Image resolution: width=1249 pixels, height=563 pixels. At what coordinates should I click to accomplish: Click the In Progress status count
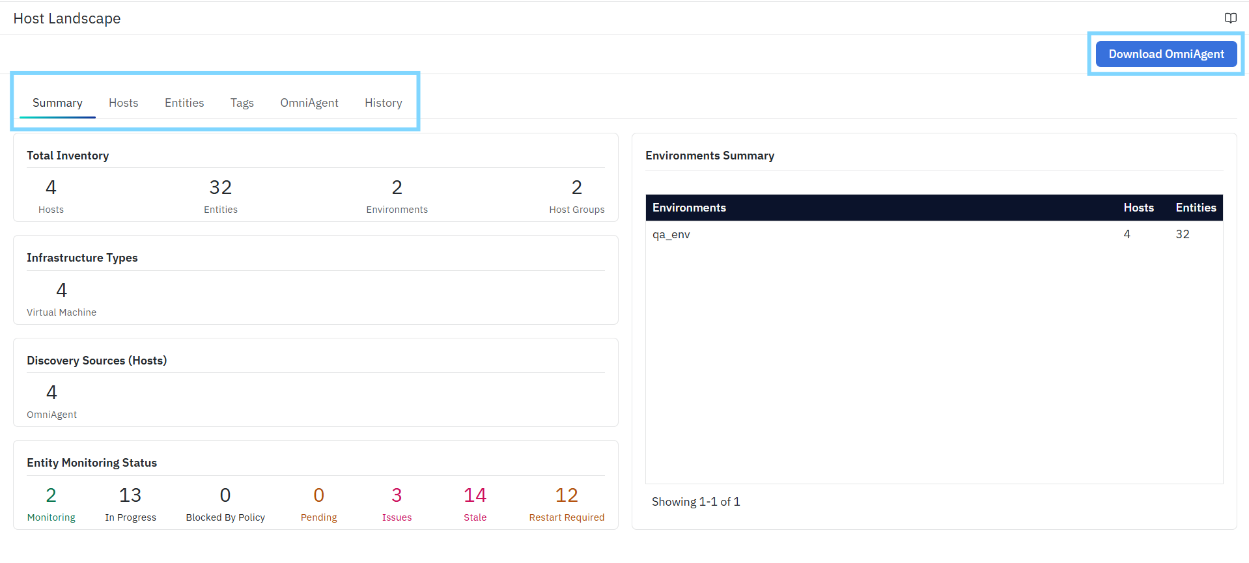[x=130, y=495]
